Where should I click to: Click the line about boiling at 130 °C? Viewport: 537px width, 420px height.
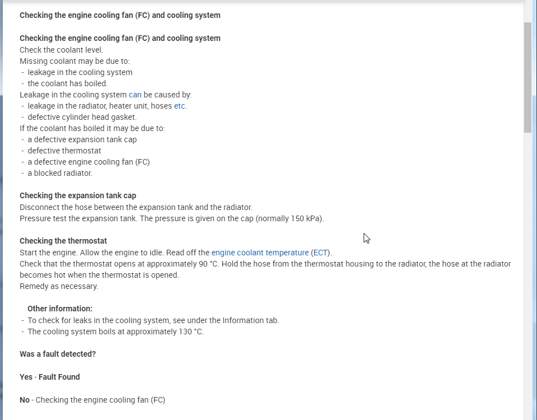[116, 332]
